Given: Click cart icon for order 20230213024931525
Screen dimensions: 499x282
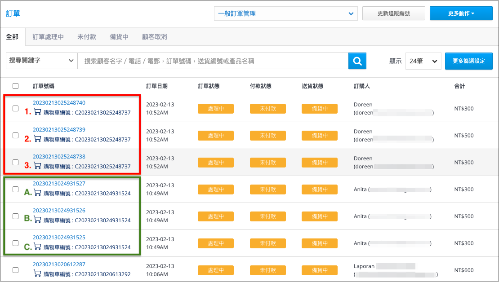Looking at the screenshot, I should click(38, 247).
